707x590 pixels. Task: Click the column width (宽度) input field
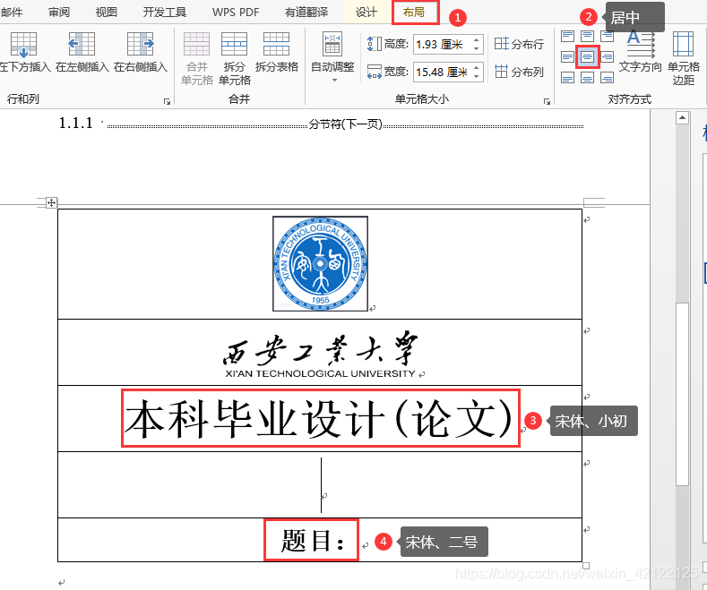(443, 72)
